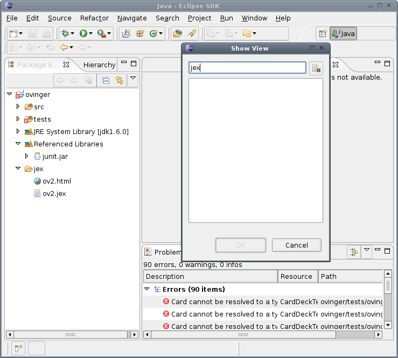Open Package Explorer view menu triangle
398x358 pixels.
click(133, 78)
